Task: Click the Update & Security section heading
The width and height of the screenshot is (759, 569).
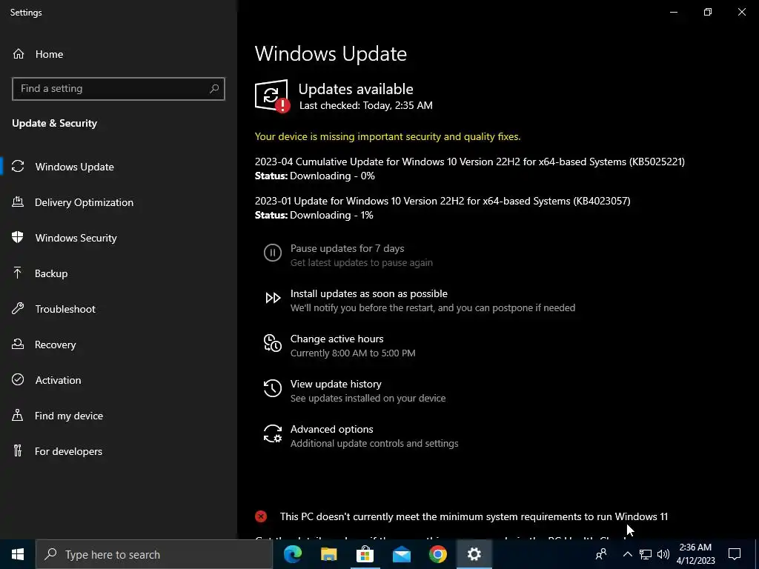Action: [x=55, y=124]
